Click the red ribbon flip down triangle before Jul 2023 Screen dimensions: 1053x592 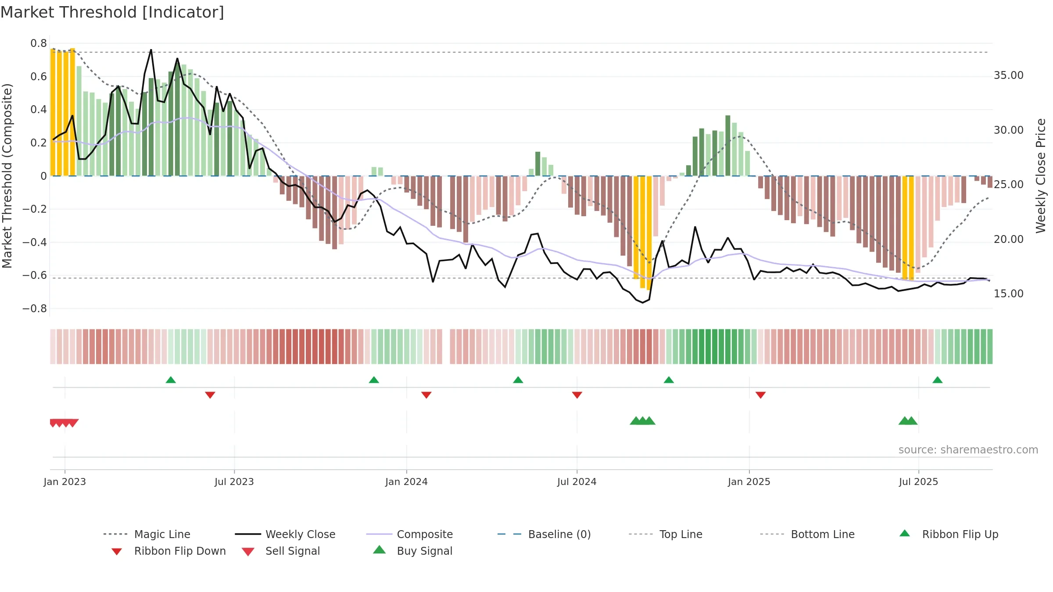click(x=210, y=395)
